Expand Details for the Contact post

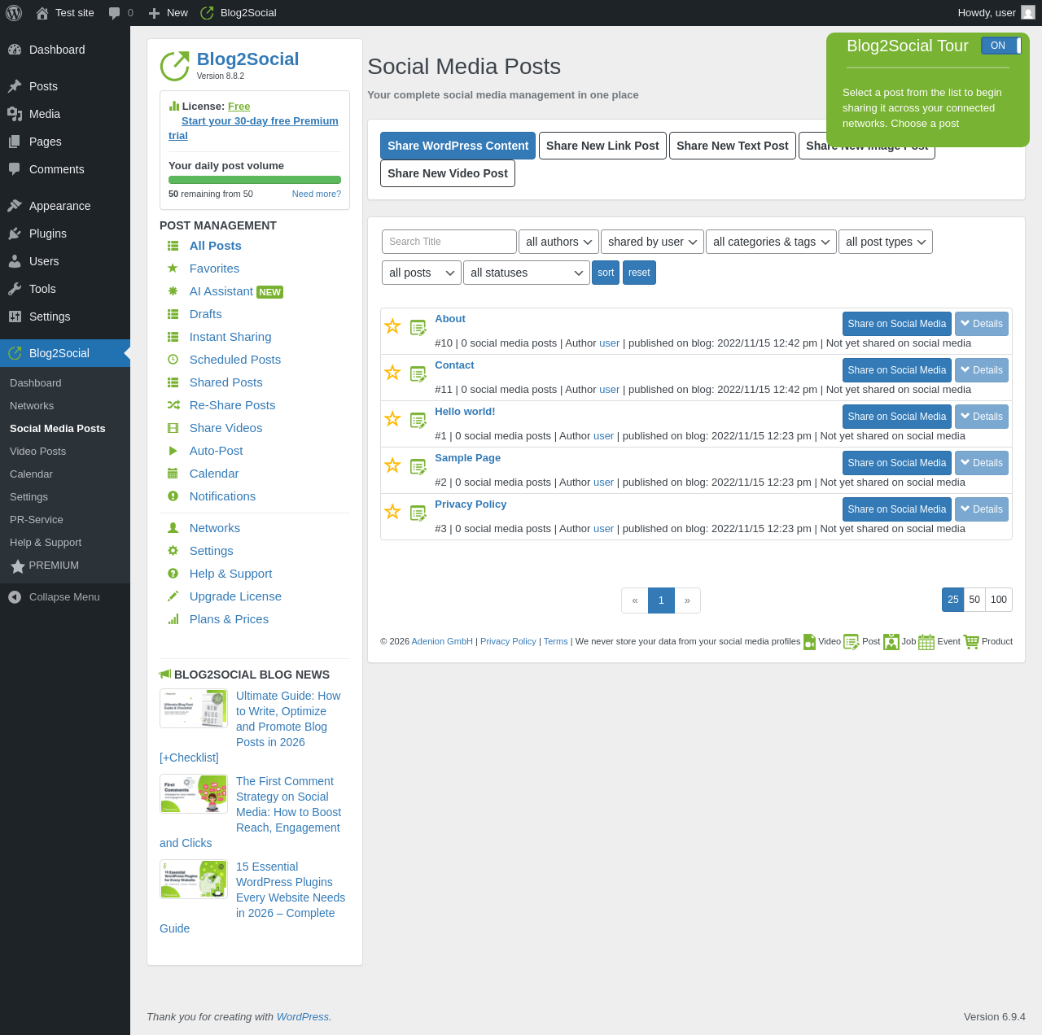point(982,370)
